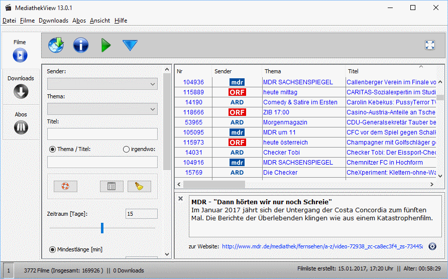Image resolution: width=448 pixels, height=279 pixels.
Task: Click the film table horizontal scrollbar thumb
Action: pyautogui.click(x=214, y=185)
